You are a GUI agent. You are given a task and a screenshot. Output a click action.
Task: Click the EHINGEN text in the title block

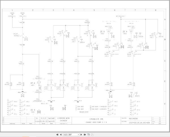coord(63,121)
